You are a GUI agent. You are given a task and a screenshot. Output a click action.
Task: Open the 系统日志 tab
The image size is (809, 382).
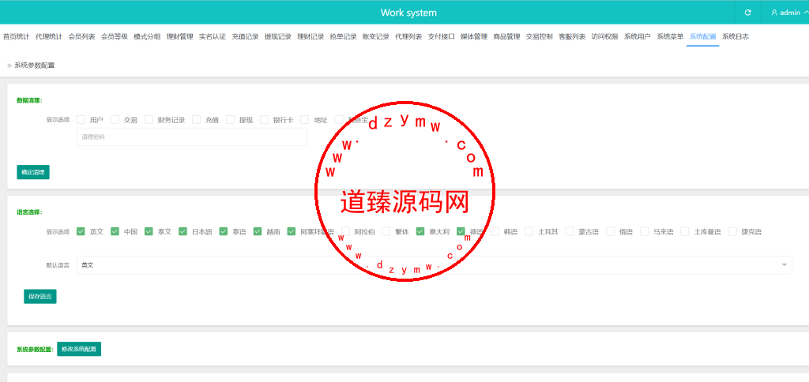(736, 36)
